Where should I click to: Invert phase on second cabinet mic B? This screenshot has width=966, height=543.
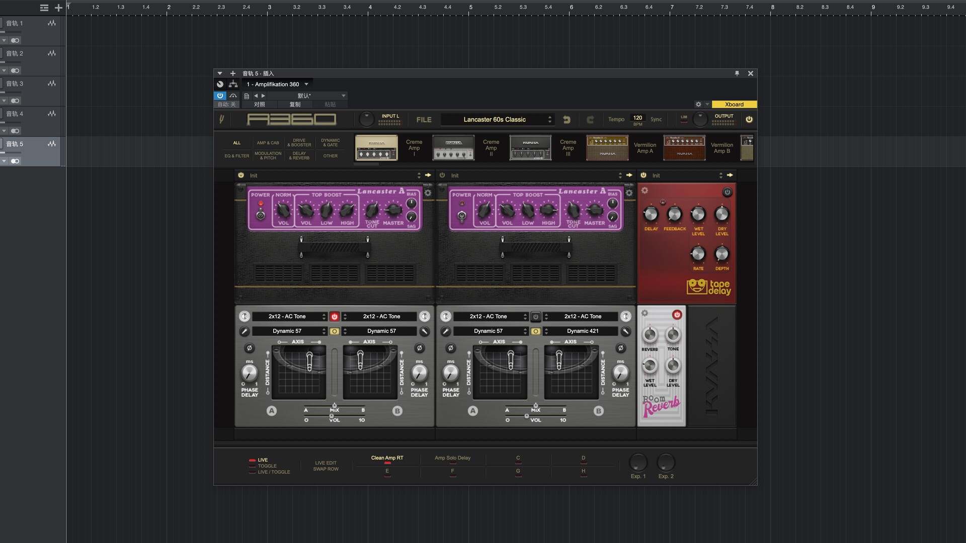tap(620, 348)
